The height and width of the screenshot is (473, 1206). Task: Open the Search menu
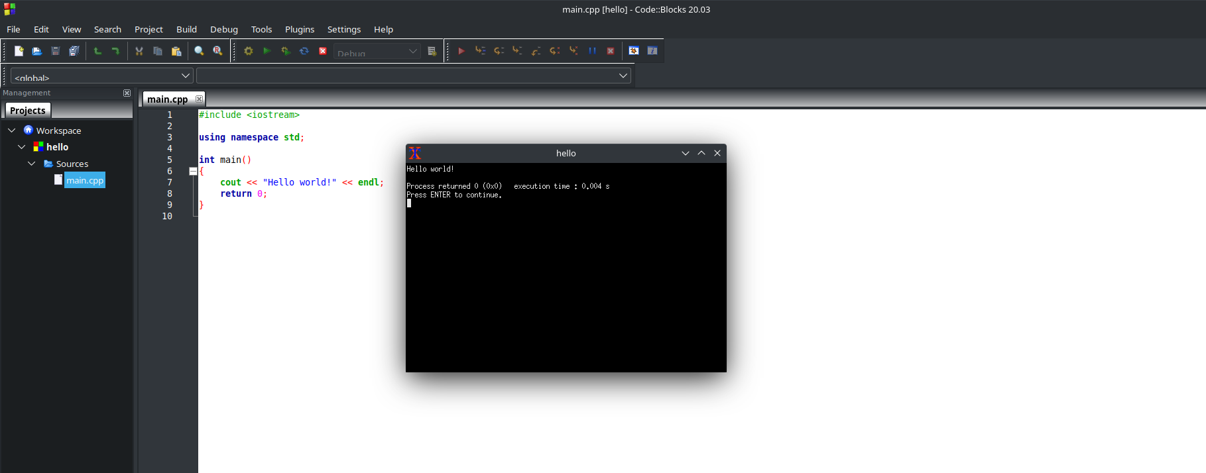point(107,29)
